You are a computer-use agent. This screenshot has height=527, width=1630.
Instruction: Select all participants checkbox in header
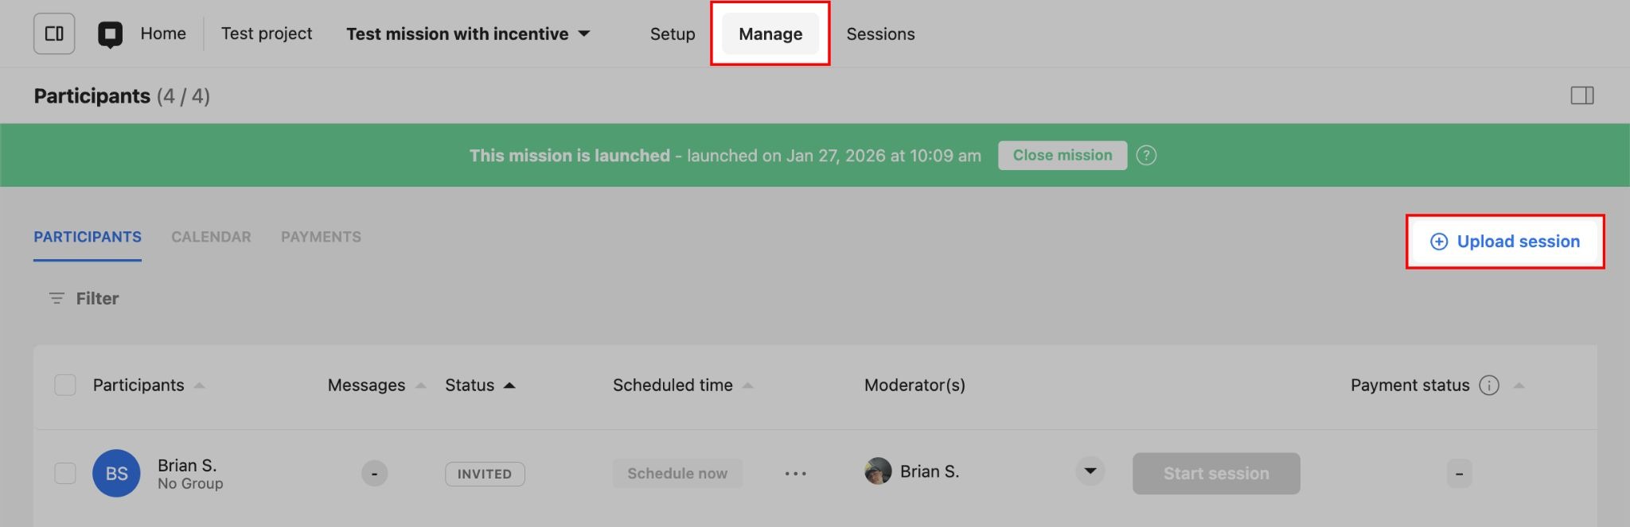(65, 386)
